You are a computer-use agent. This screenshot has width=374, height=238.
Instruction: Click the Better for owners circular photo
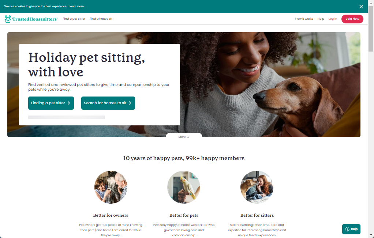111,187
